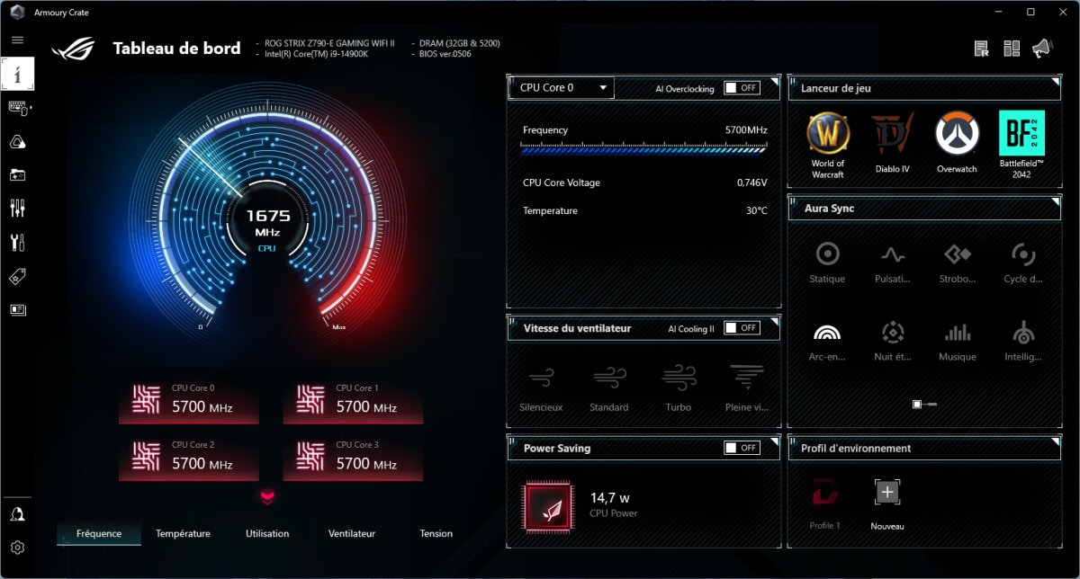The image size is (1080, 579).
Task: Choose Standard fan mode
Action: 609,387
